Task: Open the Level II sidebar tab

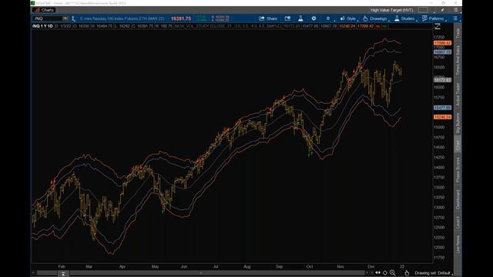Action: pyautogui.click(x=458, y=222)
